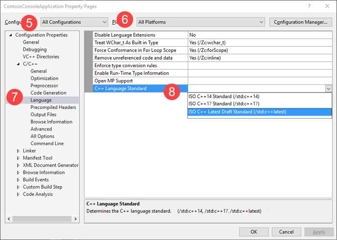Expand the Custom Build Step node

pos(18,187)
